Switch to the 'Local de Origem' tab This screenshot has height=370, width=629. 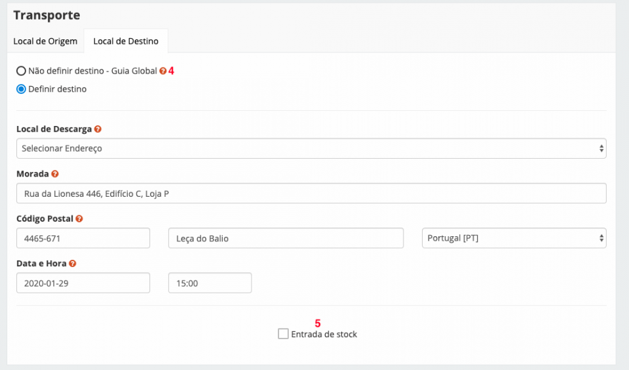[x=45, y=41]
